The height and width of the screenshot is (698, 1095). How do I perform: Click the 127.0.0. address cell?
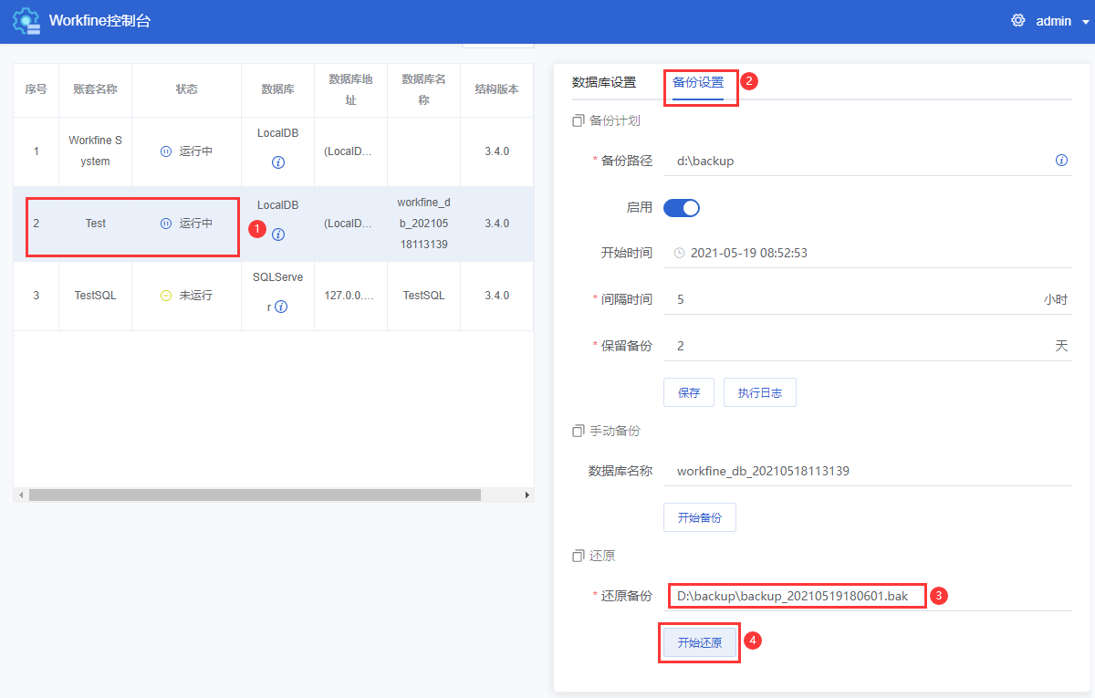tap(351, 296)
